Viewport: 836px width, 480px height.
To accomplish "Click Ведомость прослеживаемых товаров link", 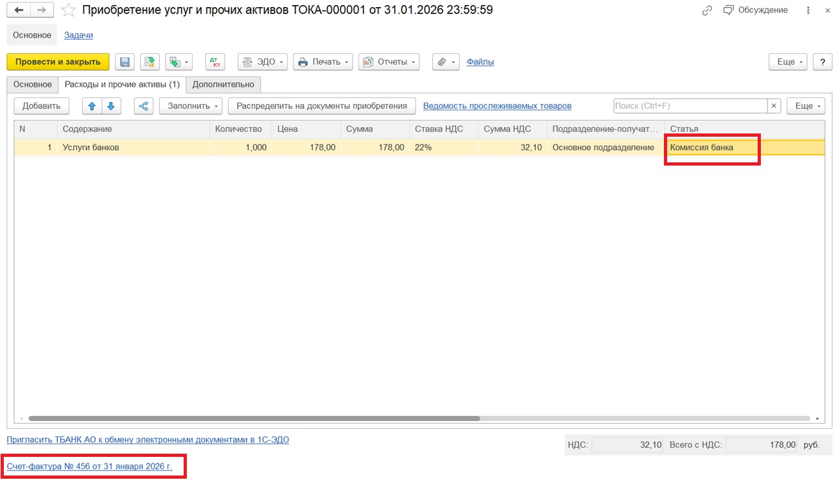I will pos(497,106).
